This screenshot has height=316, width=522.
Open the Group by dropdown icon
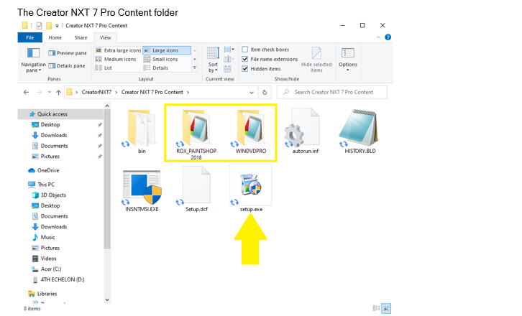pos(229,50)
